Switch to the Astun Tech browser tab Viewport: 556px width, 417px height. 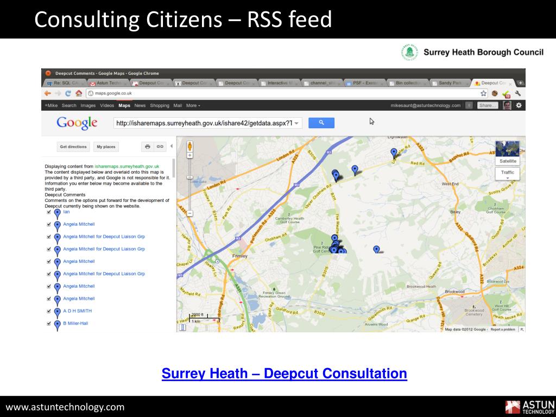coord(108,83)
